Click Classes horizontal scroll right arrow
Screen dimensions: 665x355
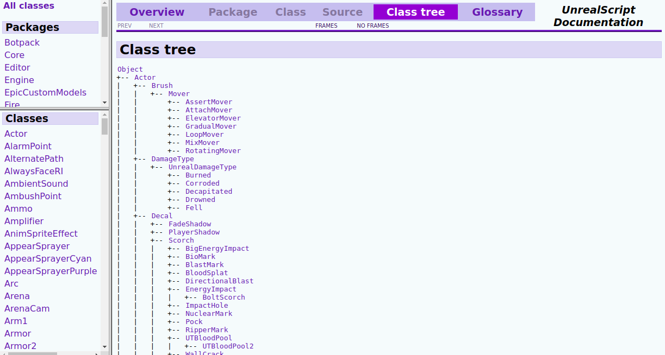pos(97,353)
